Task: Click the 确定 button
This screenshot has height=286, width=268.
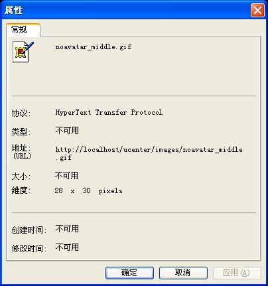Action: (129, 273)
